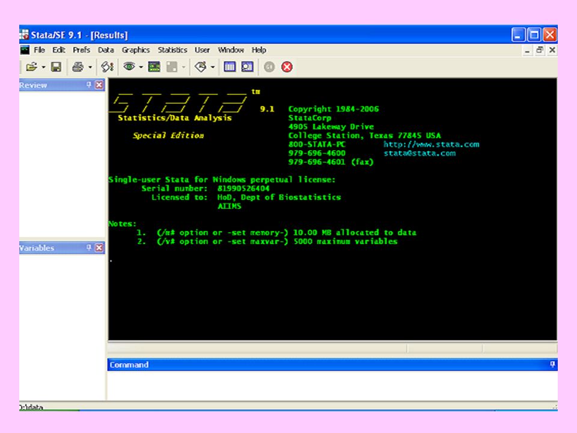Screen dimensions: 577x433
Task: Open the Edit menu
Action: [x=58, y=50]
